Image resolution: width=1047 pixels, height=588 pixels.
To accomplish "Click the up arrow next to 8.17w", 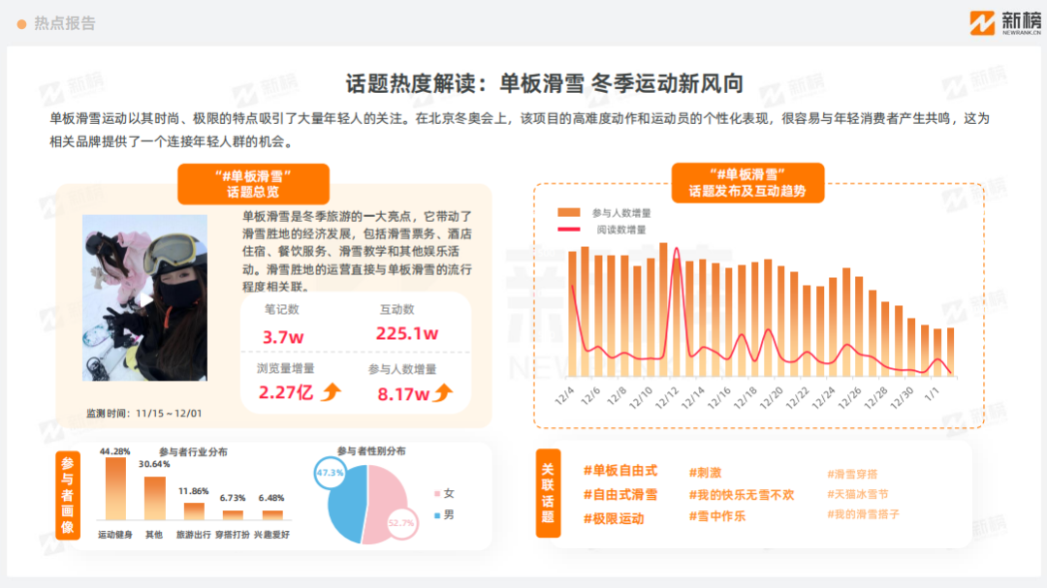I will click(x=444, y=392).
